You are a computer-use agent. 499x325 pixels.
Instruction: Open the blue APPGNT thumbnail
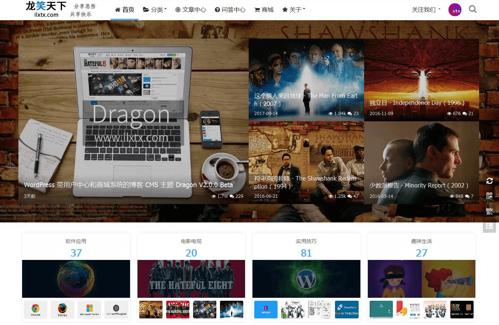pos(266,310)
